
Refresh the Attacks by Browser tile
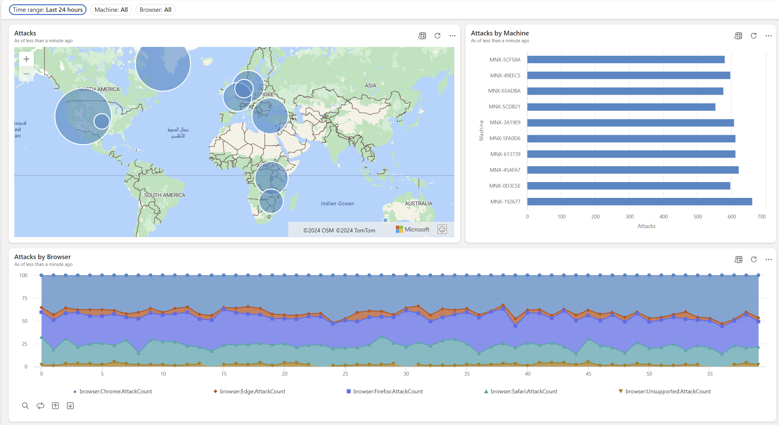point(753,259)
